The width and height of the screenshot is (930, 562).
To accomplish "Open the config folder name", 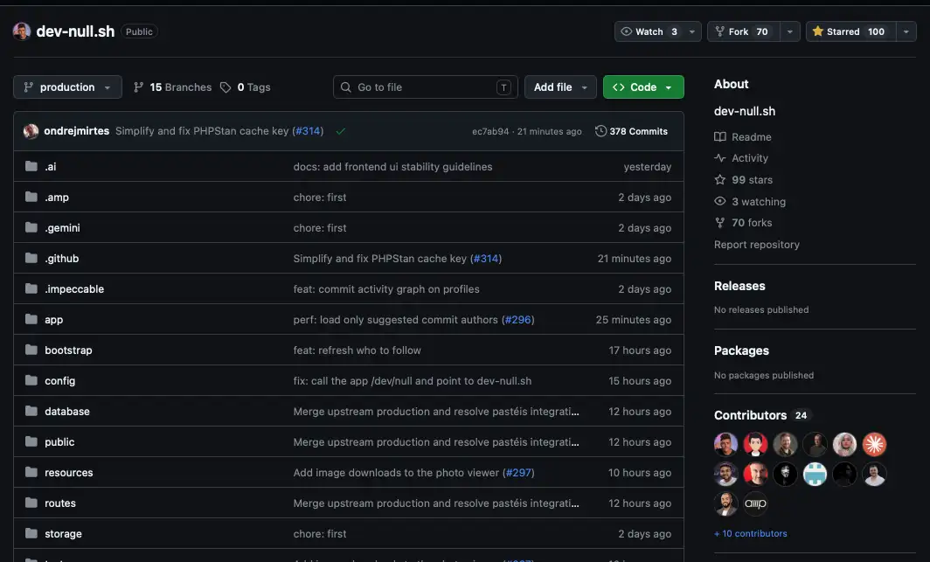I will [60, 380].
